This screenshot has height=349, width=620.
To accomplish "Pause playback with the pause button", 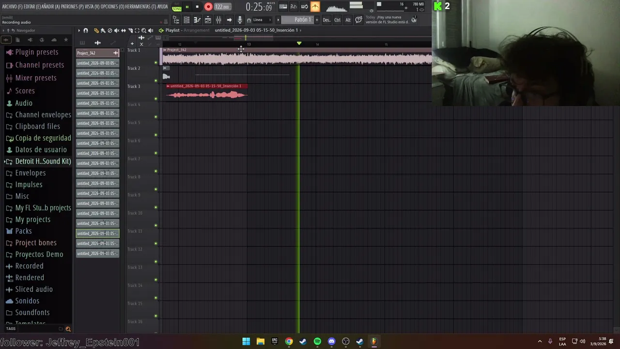I will click(187, 7).
